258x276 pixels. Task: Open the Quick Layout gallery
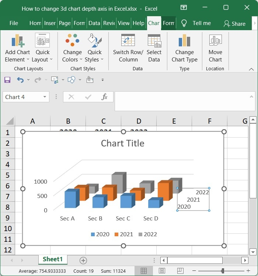[42, 48]
